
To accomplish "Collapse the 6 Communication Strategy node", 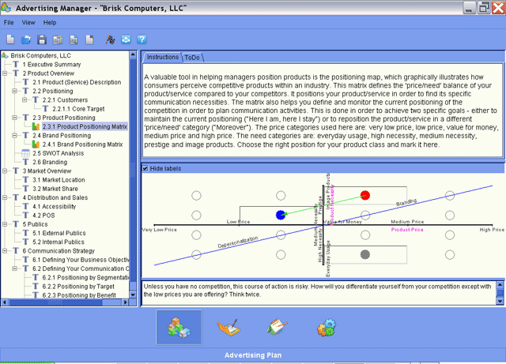I will (x=5, y=250).
